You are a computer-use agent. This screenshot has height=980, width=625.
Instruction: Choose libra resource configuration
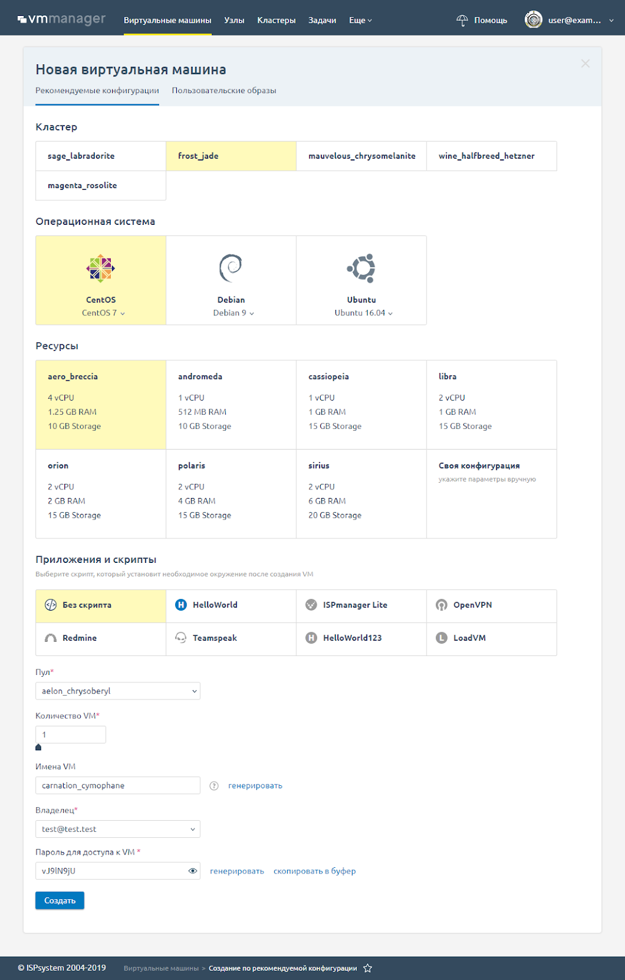tap(492, 405)
